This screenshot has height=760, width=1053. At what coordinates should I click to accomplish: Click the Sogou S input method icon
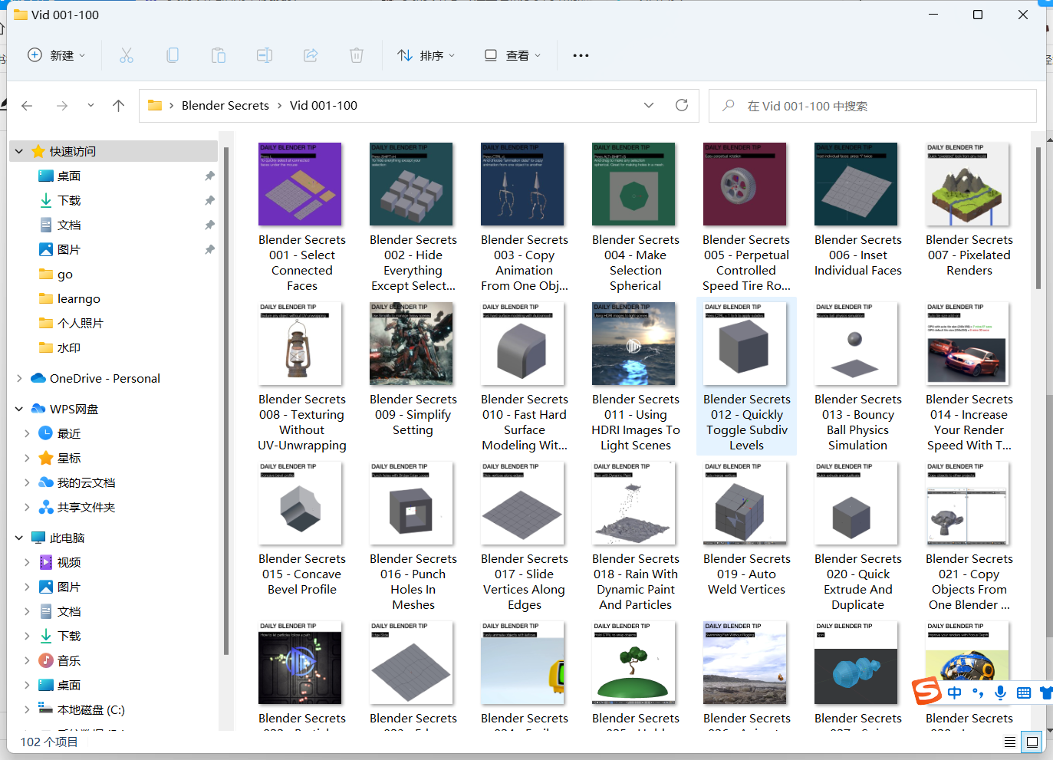click(926, 692)
